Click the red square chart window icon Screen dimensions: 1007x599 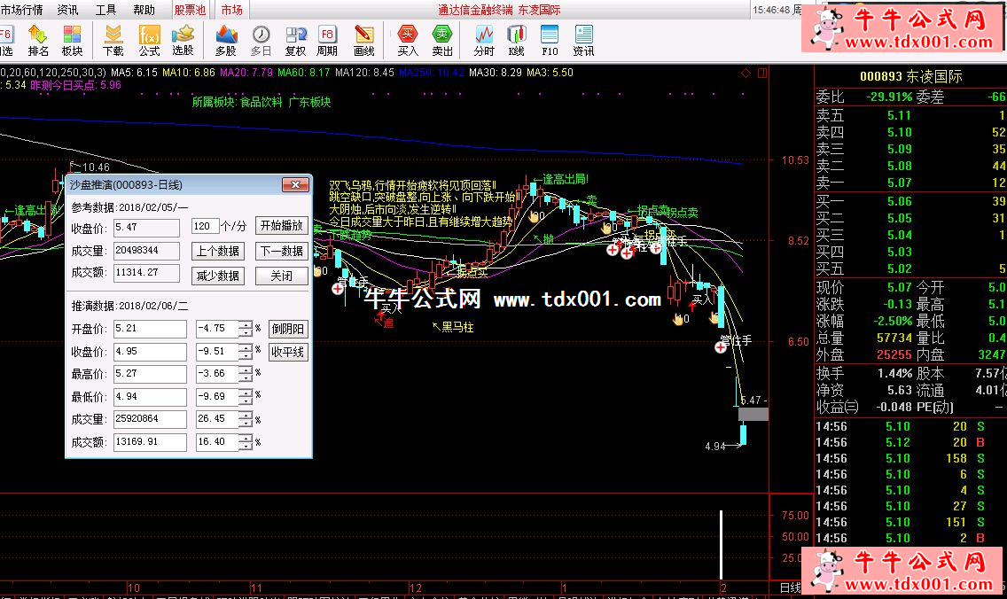tap(762, 74)
